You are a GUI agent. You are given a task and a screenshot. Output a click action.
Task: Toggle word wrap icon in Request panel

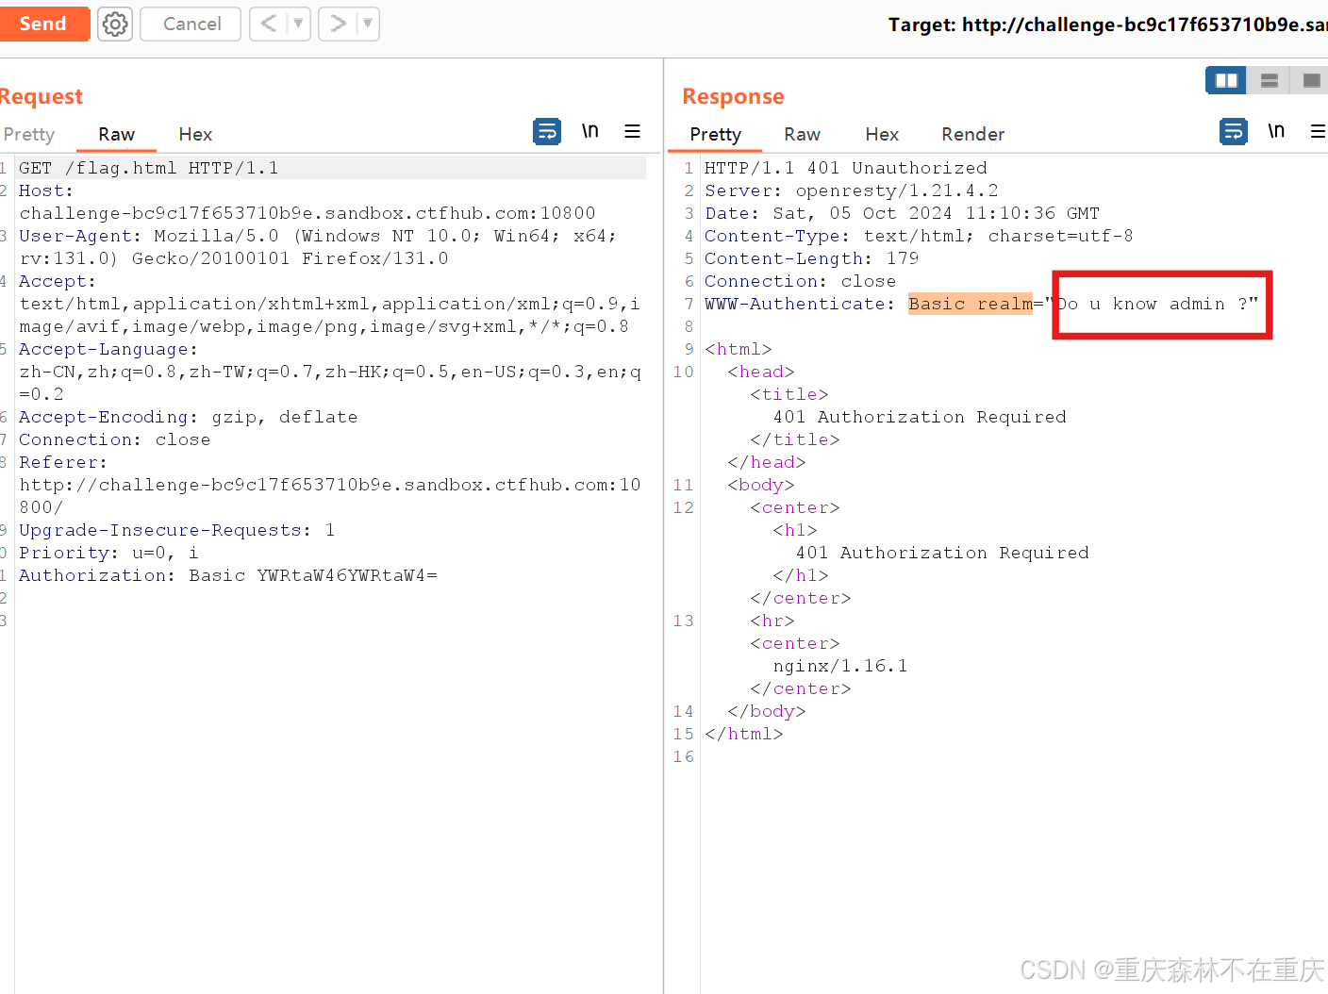[x=547, y=131]
